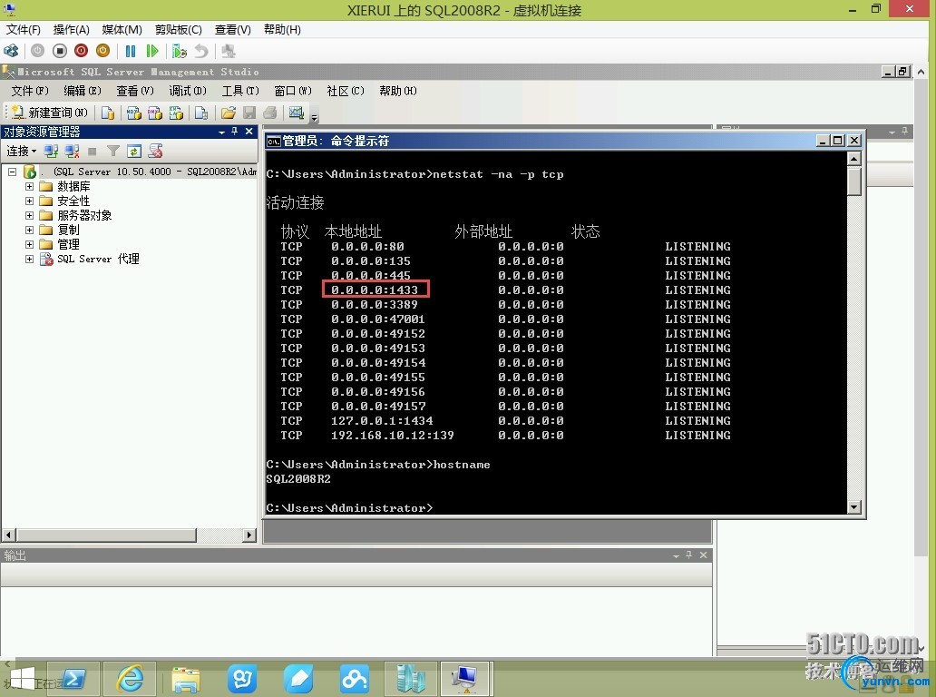
Task: Toggle the pin on the 输出 panel
Action: click(689, 555)
